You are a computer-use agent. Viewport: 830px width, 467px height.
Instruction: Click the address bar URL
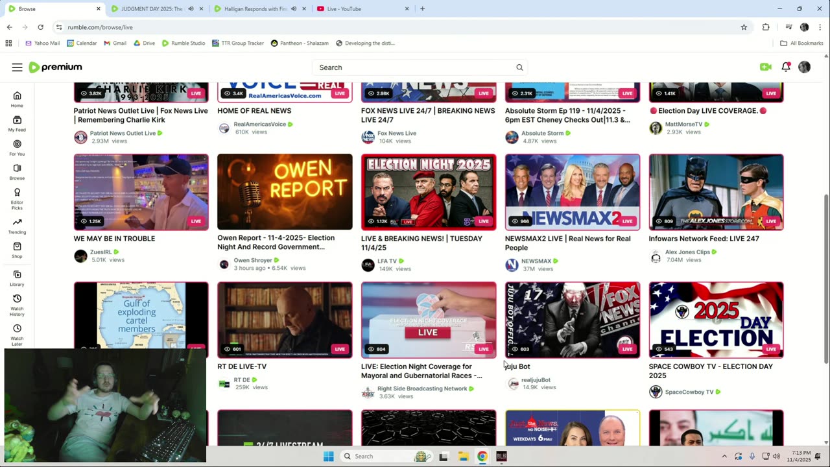(x=100, y=27)
